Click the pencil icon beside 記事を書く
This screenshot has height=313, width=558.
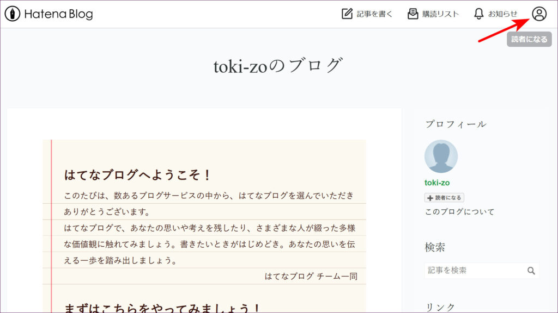[347, 14]
